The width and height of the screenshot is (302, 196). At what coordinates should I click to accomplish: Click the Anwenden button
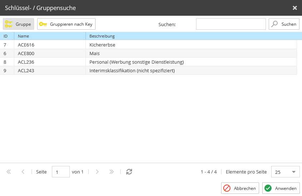pyautogui.click(x=281, y=188)
